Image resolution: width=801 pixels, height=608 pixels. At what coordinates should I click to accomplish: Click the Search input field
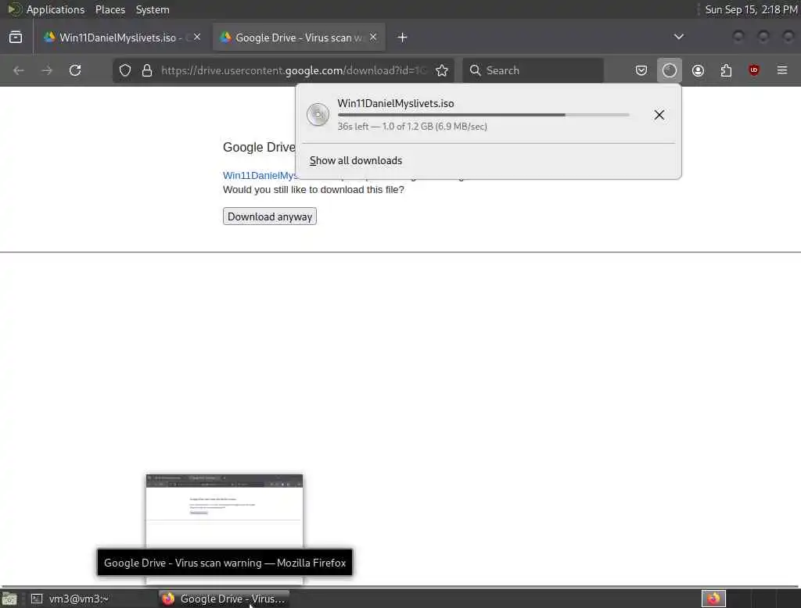click(x=533, y=70)
